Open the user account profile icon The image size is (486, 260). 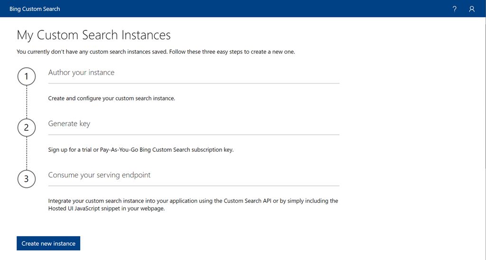point(472,9)
